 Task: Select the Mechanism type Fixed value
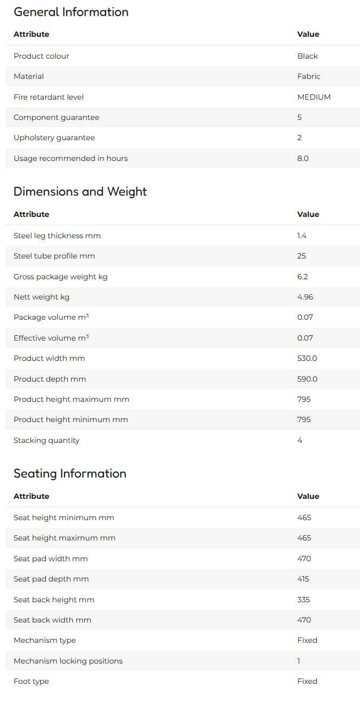307,640
